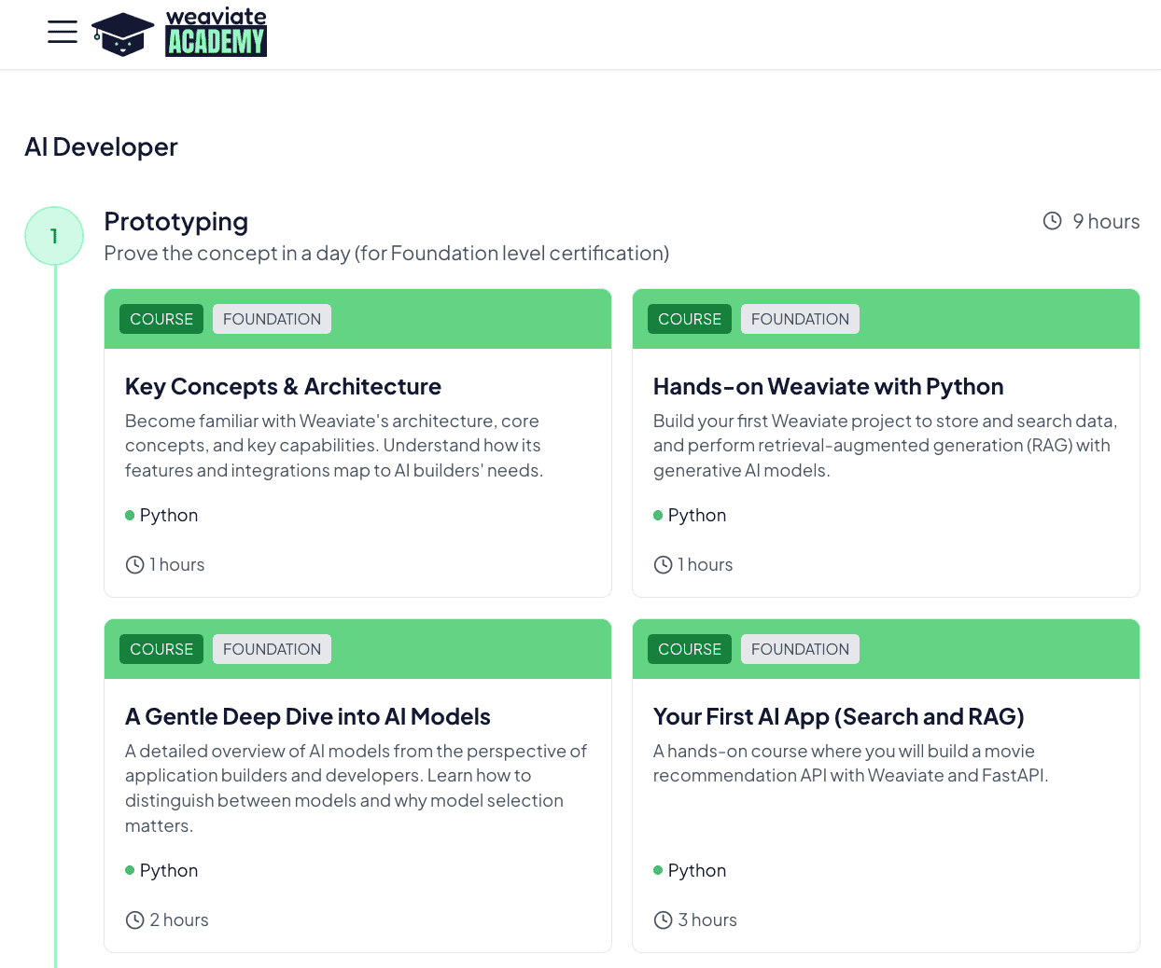Click the Weaviate Academy wordmark text
Viewport: 1161px width, 968px height.
click(216, 33)
